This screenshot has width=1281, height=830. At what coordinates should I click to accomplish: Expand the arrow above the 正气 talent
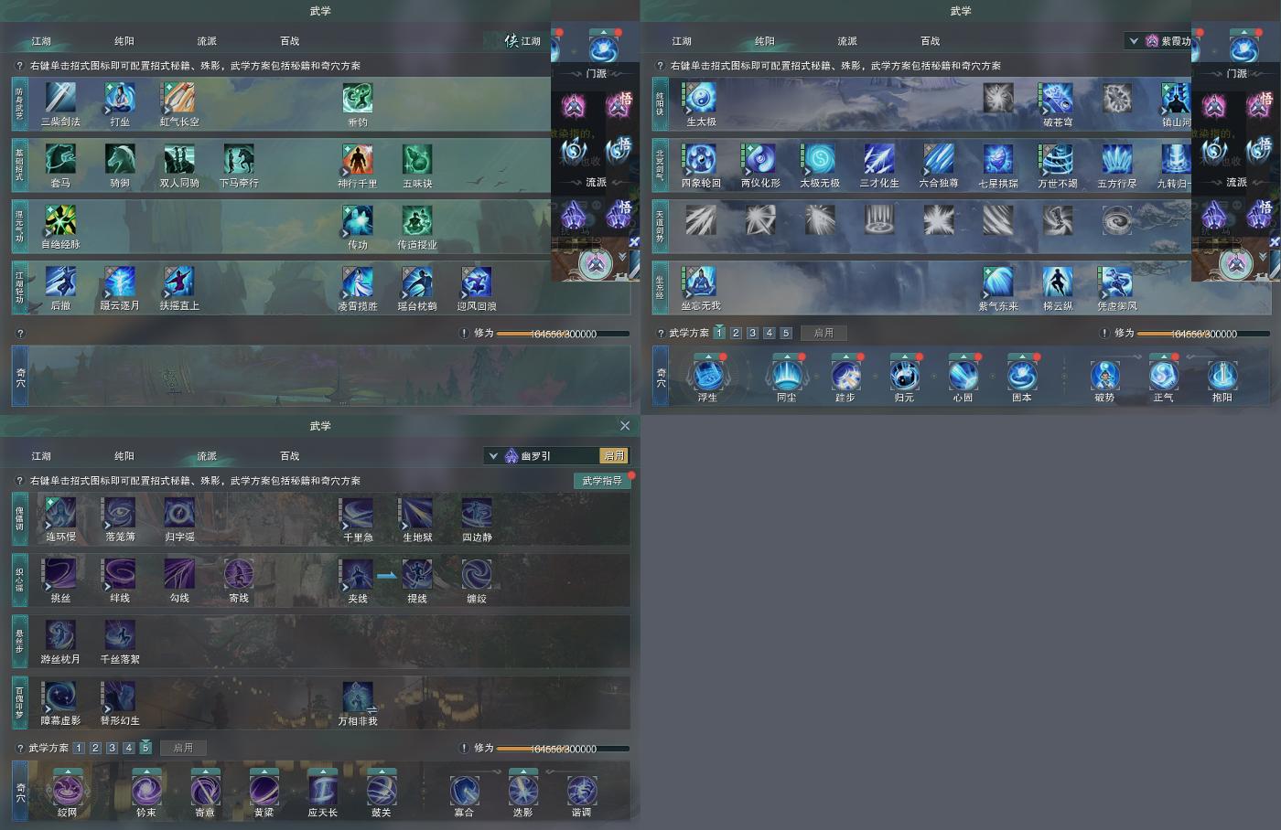point(1163,356)
